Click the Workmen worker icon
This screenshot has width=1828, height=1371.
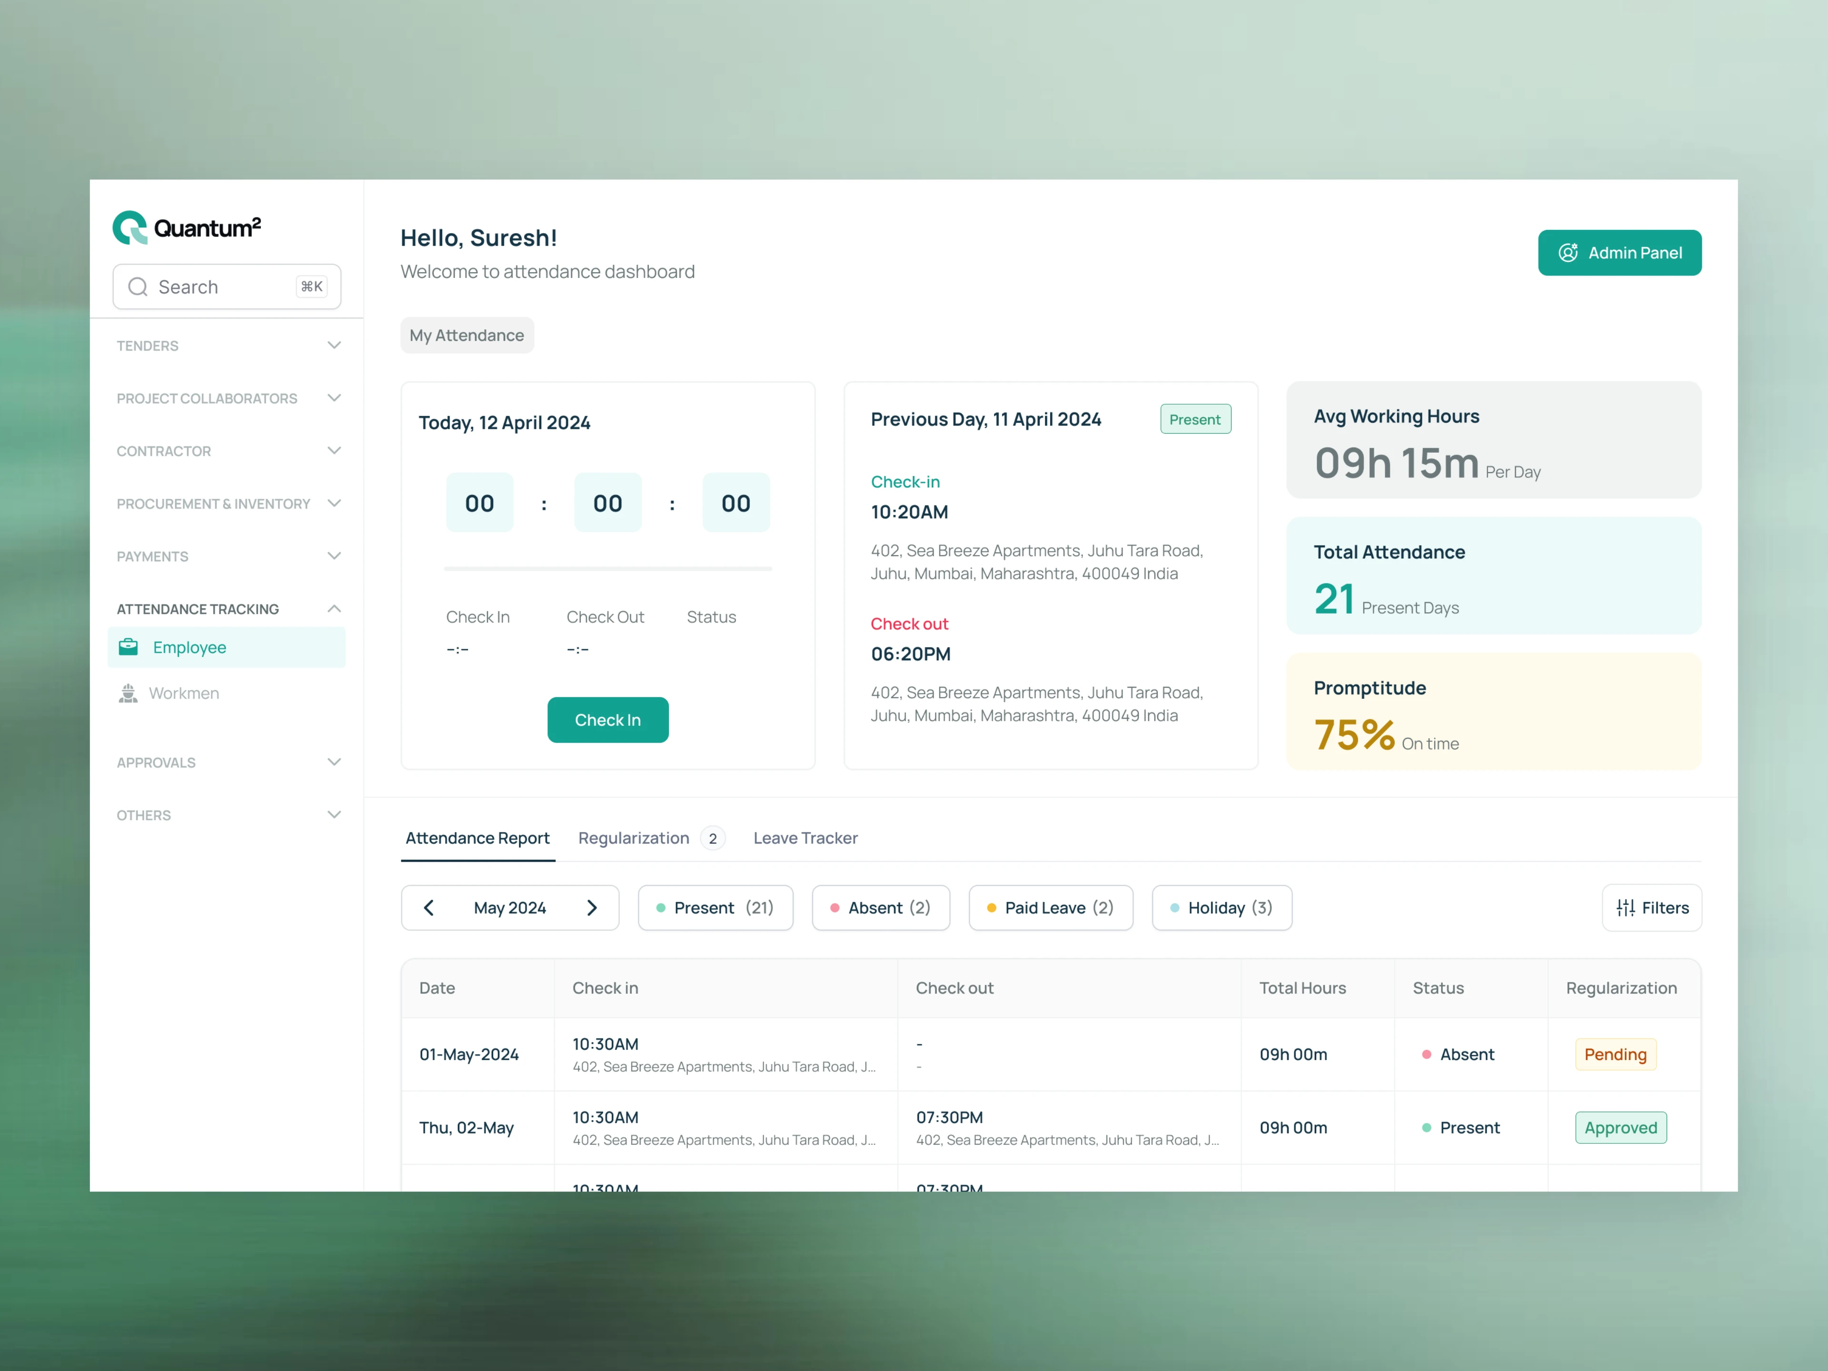point(128,693)
